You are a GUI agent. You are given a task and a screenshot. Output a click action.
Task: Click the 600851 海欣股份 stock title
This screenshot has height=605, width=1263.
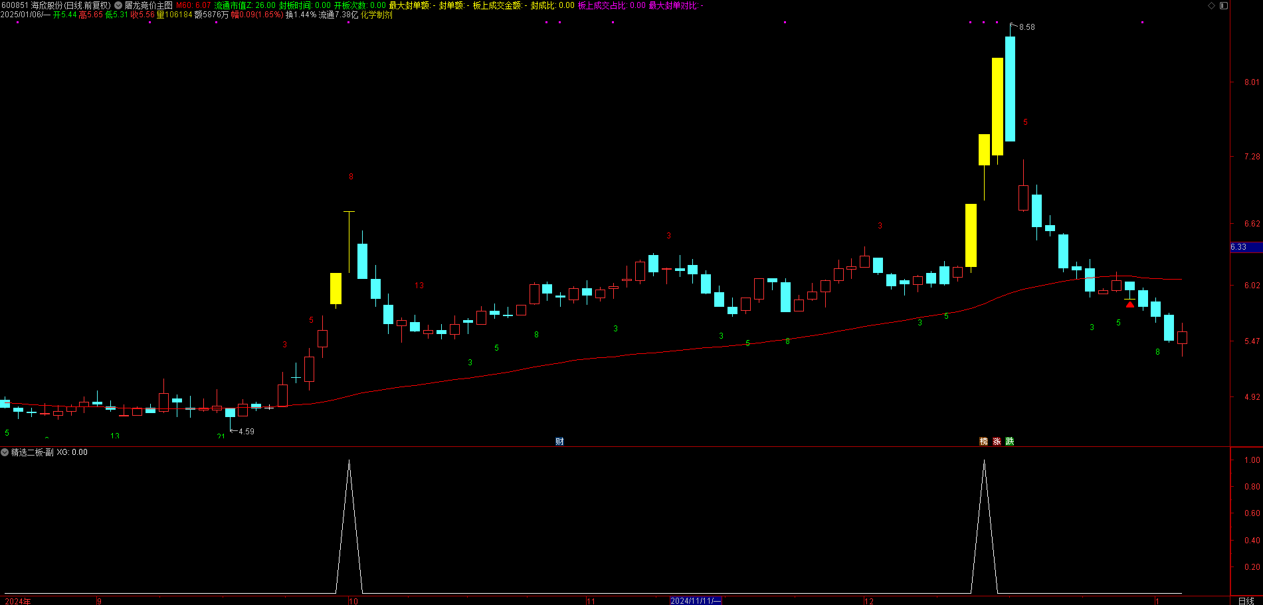pos(56,5)
